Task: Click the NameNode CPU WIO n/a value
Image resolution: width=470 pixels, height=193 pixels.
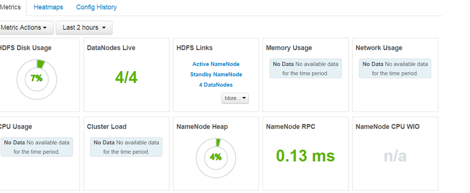Action: pos(395,156)
